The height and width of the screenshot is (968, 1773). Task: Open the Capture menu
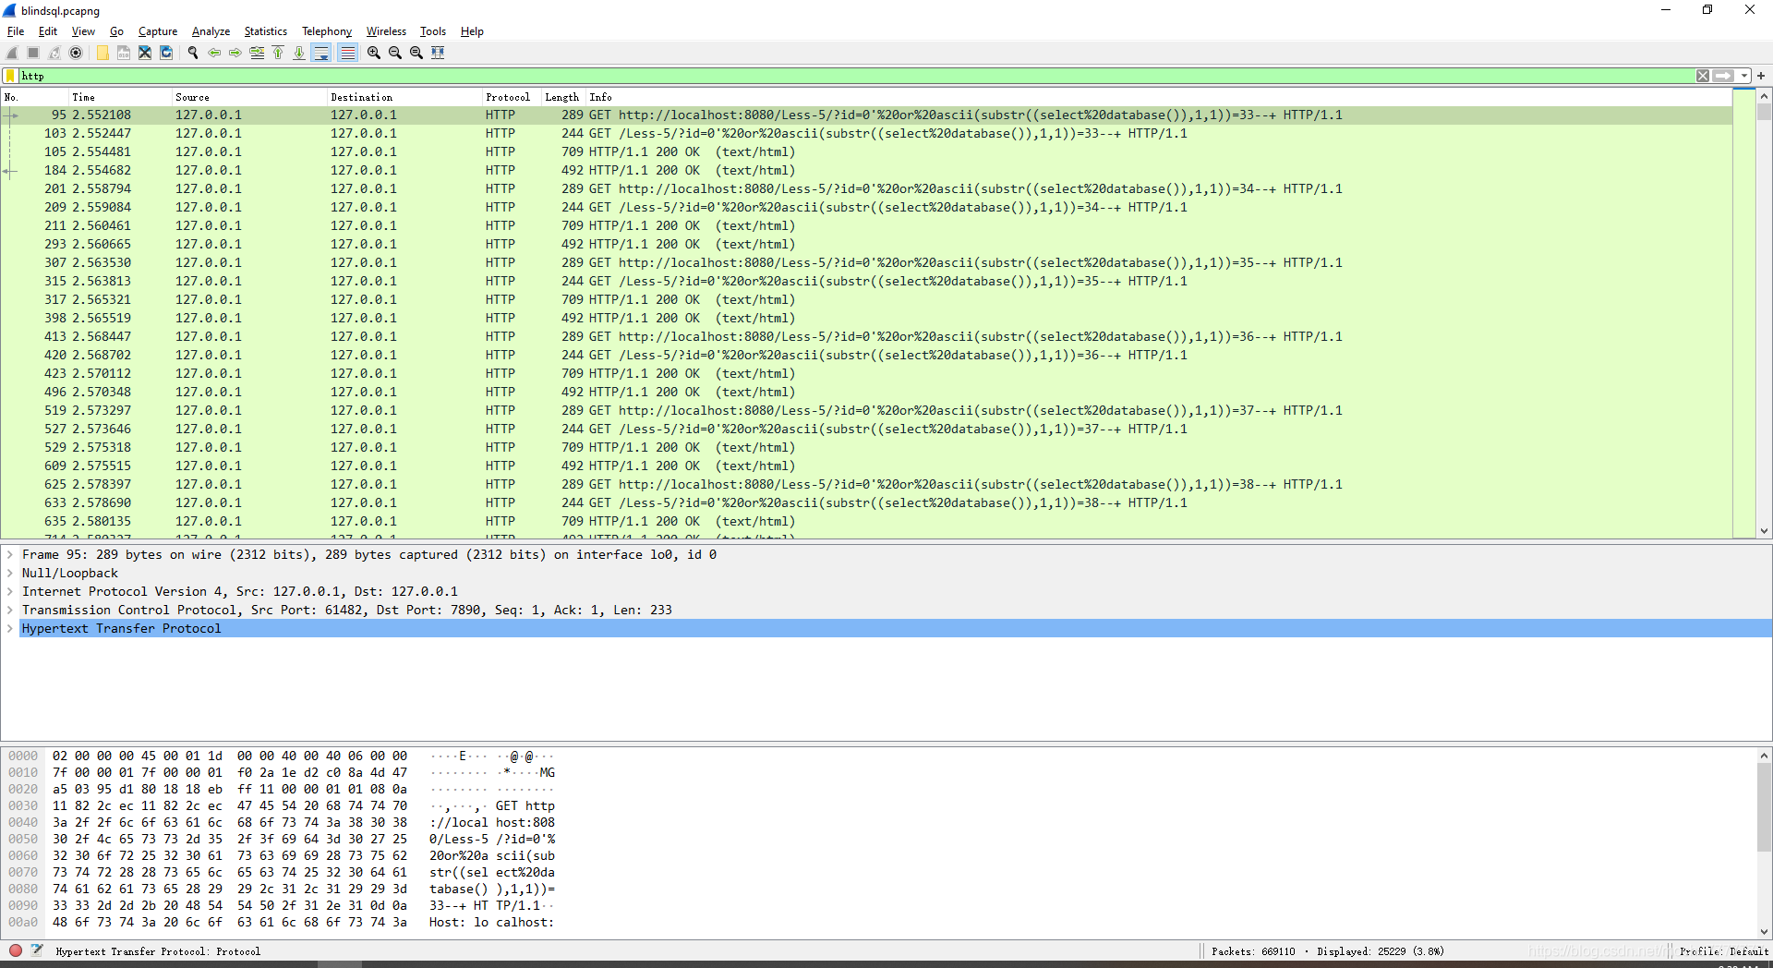click(x=158, y=31)
